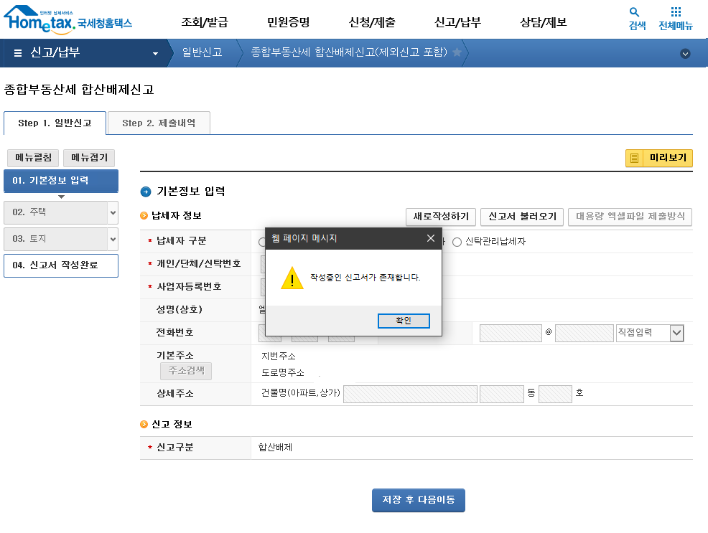Click the 도로명주소 label
This screenshot has width=708, height=533.
(x=283, y=373)
